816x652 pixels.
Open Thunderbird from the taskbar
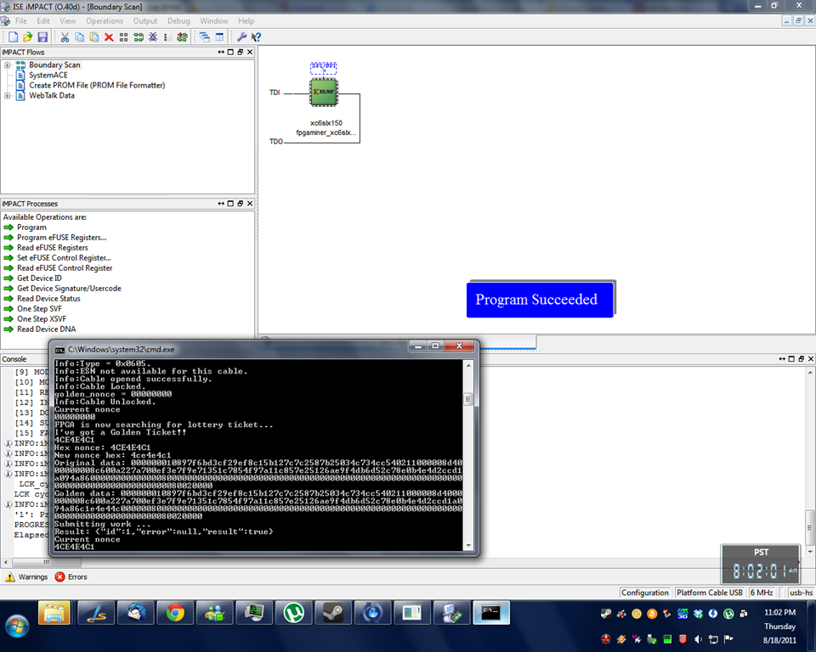[136, 613]
